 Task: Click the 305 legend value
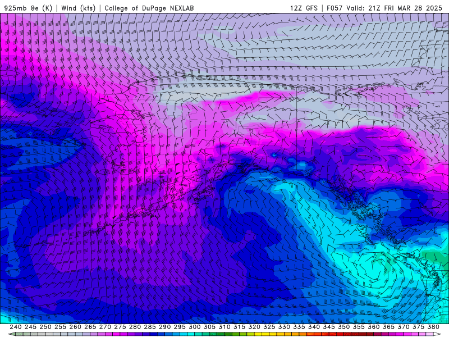point(209,327)
